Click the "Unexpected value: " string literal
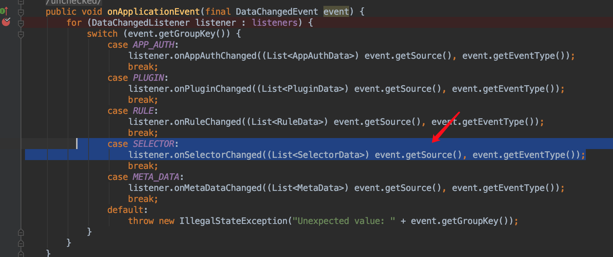Viewport: 613px width, 257px height. tap(344, 221)
